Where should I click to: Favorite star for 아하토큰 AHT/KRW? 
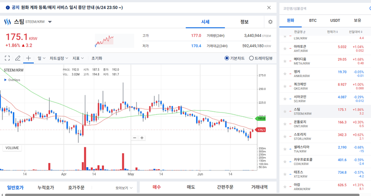point(285,49)
